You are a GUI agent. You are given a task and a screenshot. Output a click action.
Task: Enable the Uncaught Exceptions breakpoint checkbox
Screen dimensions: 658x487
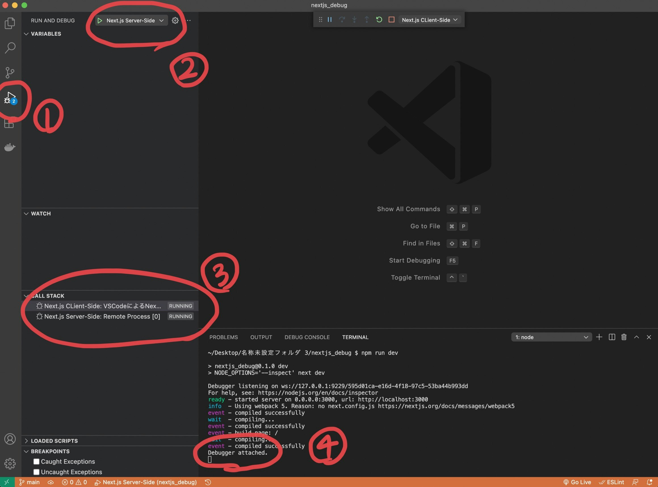(36, 472)
